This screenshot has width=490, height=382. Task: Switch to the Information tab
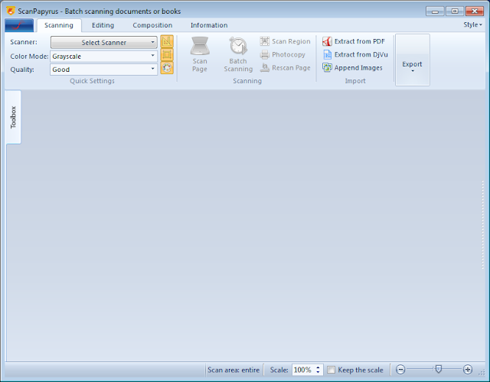pyautogui.click(x=209, y=25)
